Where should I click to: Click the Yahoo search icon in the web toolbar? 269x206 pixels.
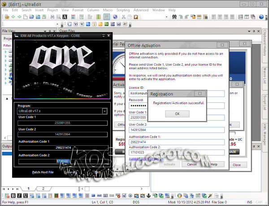(x=76, y=24)
